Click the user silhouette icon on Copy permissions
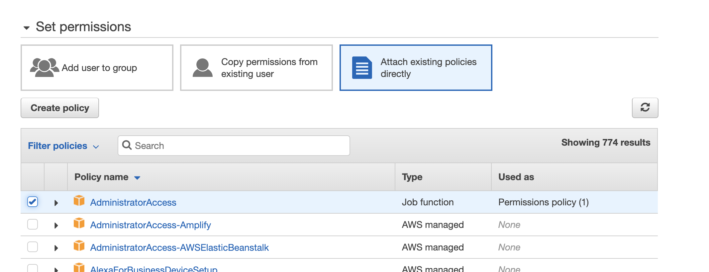709x272 pixels. pos(202,68)
